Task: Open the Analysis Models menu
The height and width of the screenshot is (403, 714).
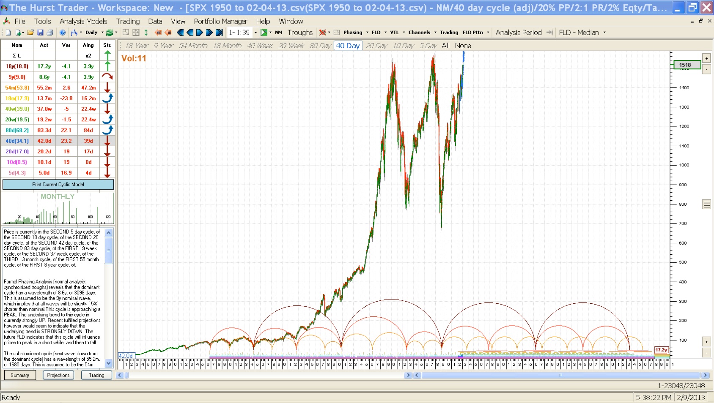Action: click(83, 21)
